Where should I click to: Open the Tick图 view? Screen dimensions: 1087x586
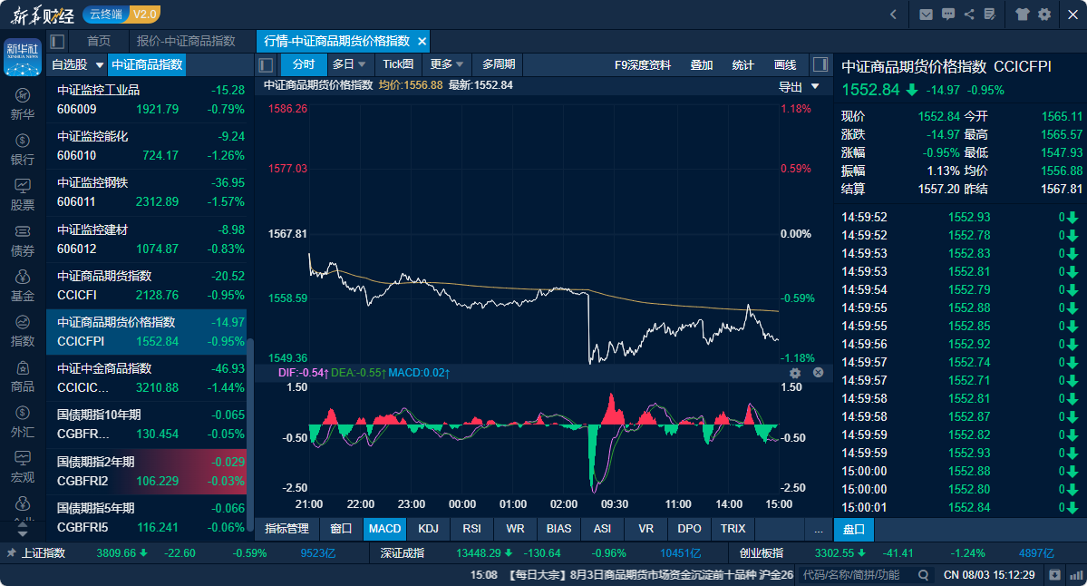tap(398, 64)
